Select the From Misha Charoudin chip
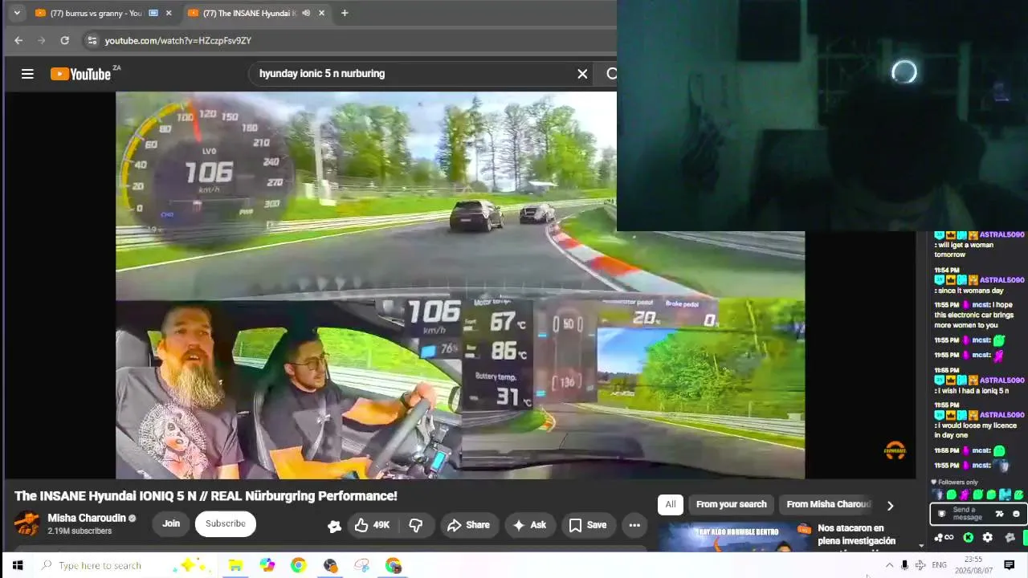 click(x=827, y=504)
